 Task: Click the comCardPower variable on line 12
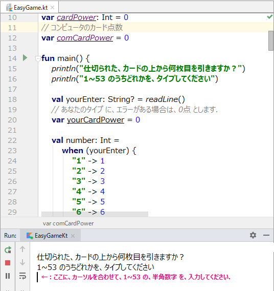point(85,38)
